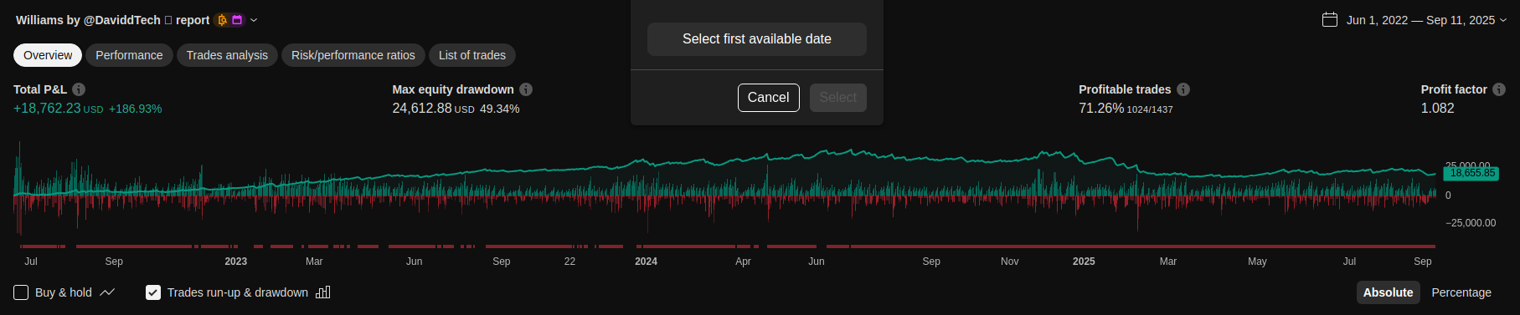The height and width of the screenshot is (315, 1520).
Task: Uncheck Trades run-up & drawdown checkbox
Action: click(153, 292)
